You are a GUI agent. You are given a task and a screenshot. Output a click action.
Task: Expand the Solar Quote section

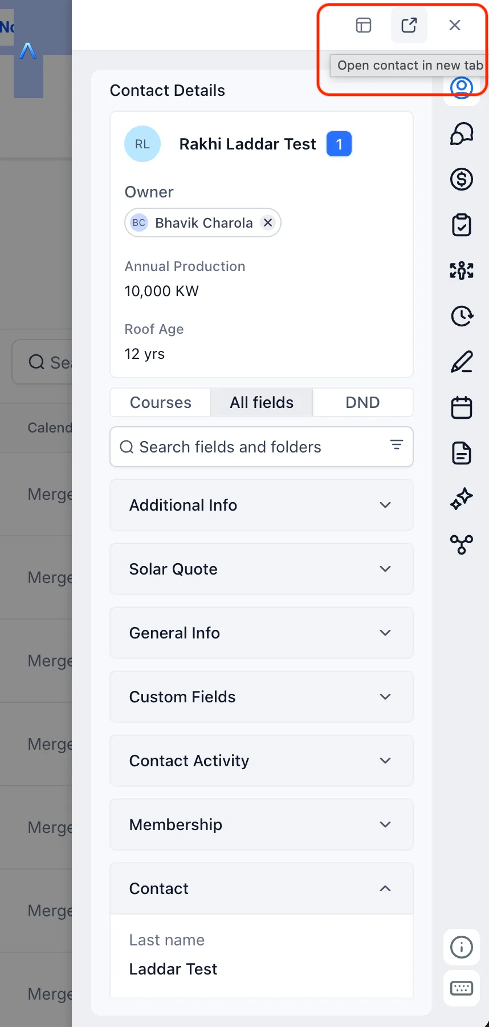[x=262, y=569]
